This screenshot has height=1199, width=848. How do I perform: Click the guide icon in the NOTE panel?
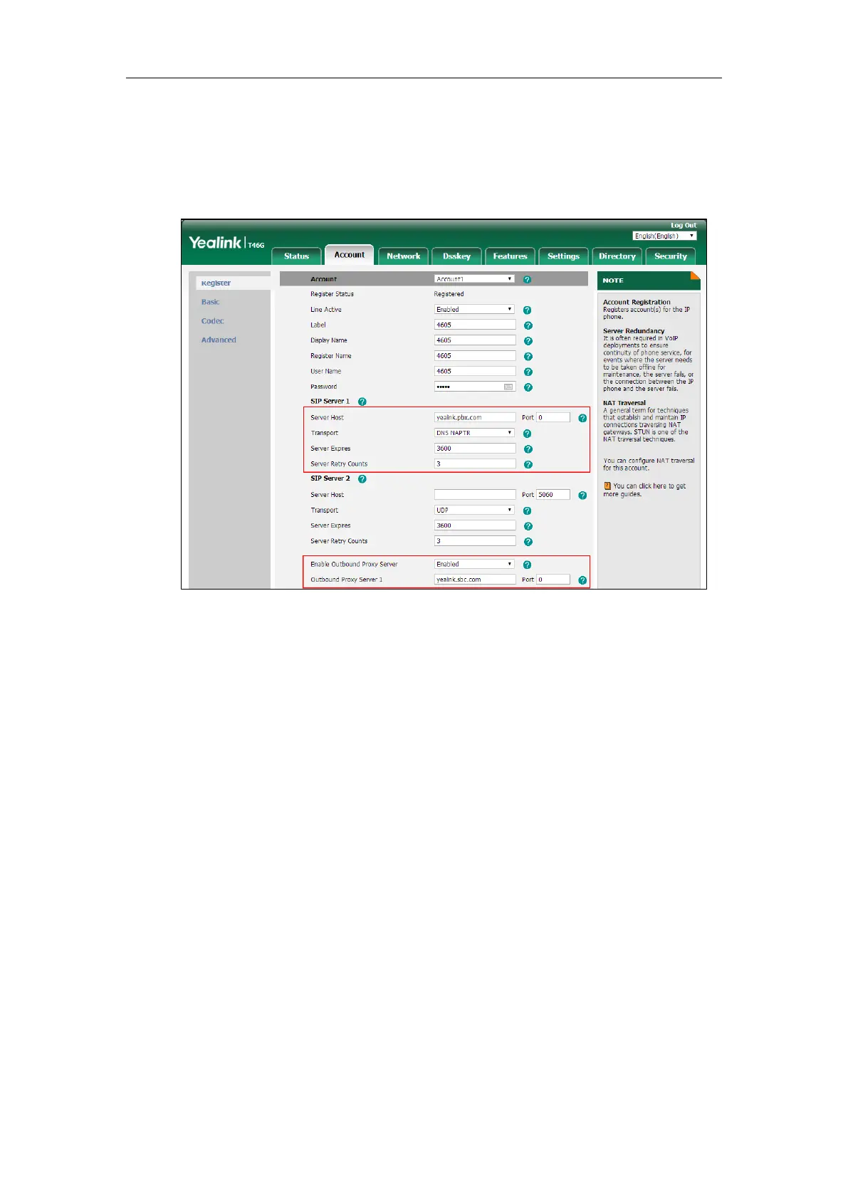point(607,486)
